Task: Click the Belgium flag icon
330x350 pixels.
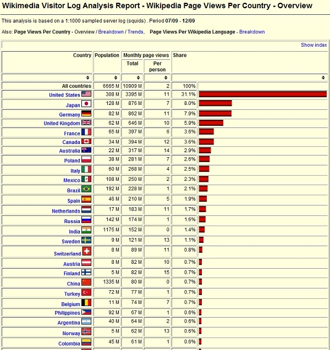Action: [86, 303]
